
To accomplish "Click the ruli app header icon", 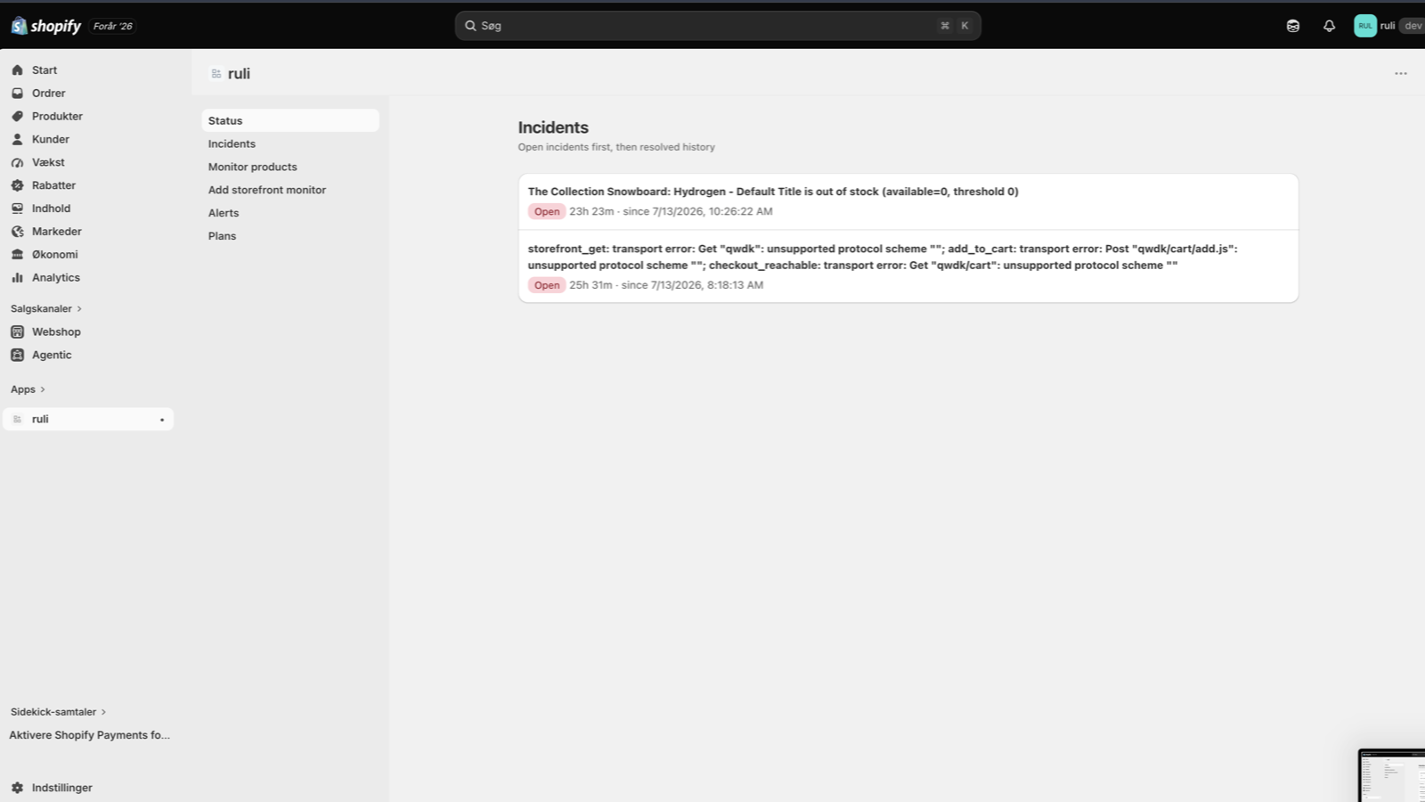I will point(216,74).
